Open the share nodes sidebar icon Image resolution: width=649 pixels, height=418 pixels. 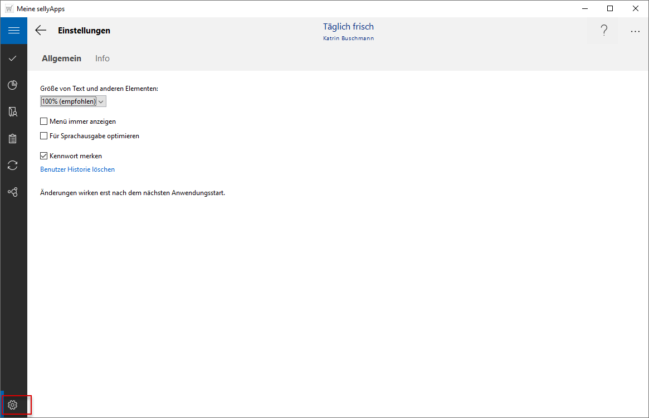13,192
